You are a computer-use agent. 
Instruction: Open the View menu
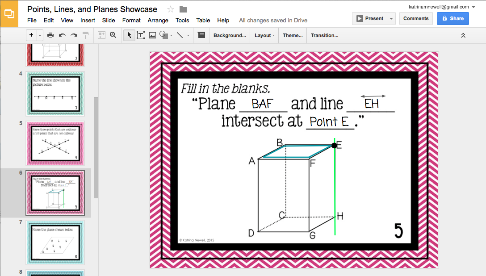coord(67,21)
